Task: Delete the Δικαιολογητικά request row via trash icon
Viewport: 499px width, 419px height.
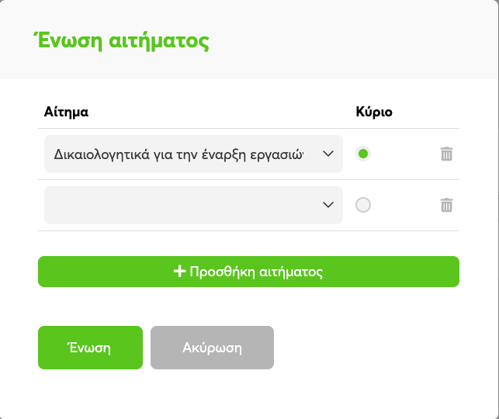Action: pyautogui.click(x=446, y=154)
